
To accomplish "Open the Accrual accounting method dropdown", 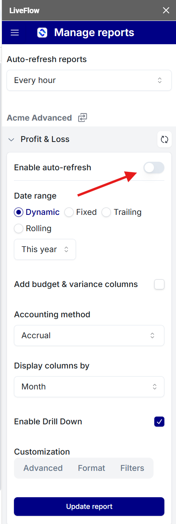I will [89, 335].
